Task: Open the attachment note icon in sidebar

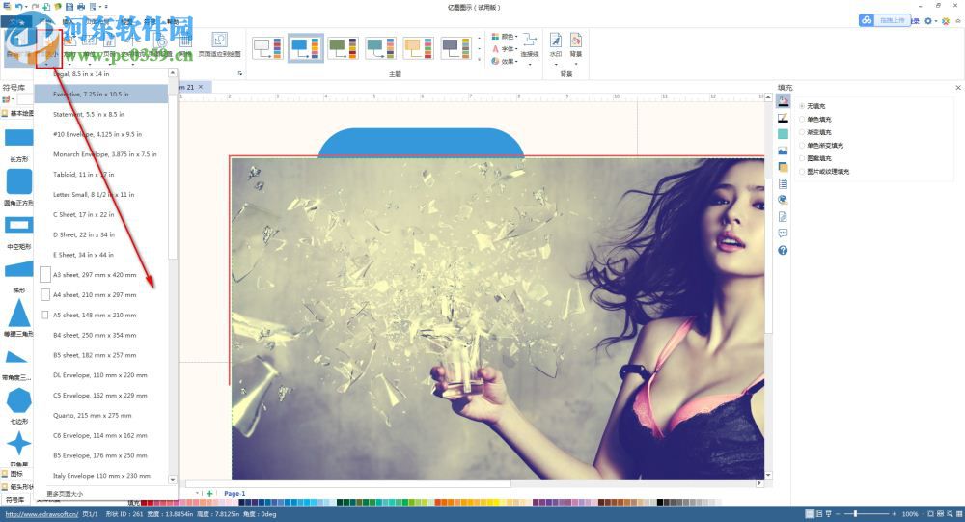Action: pos(783,217)
